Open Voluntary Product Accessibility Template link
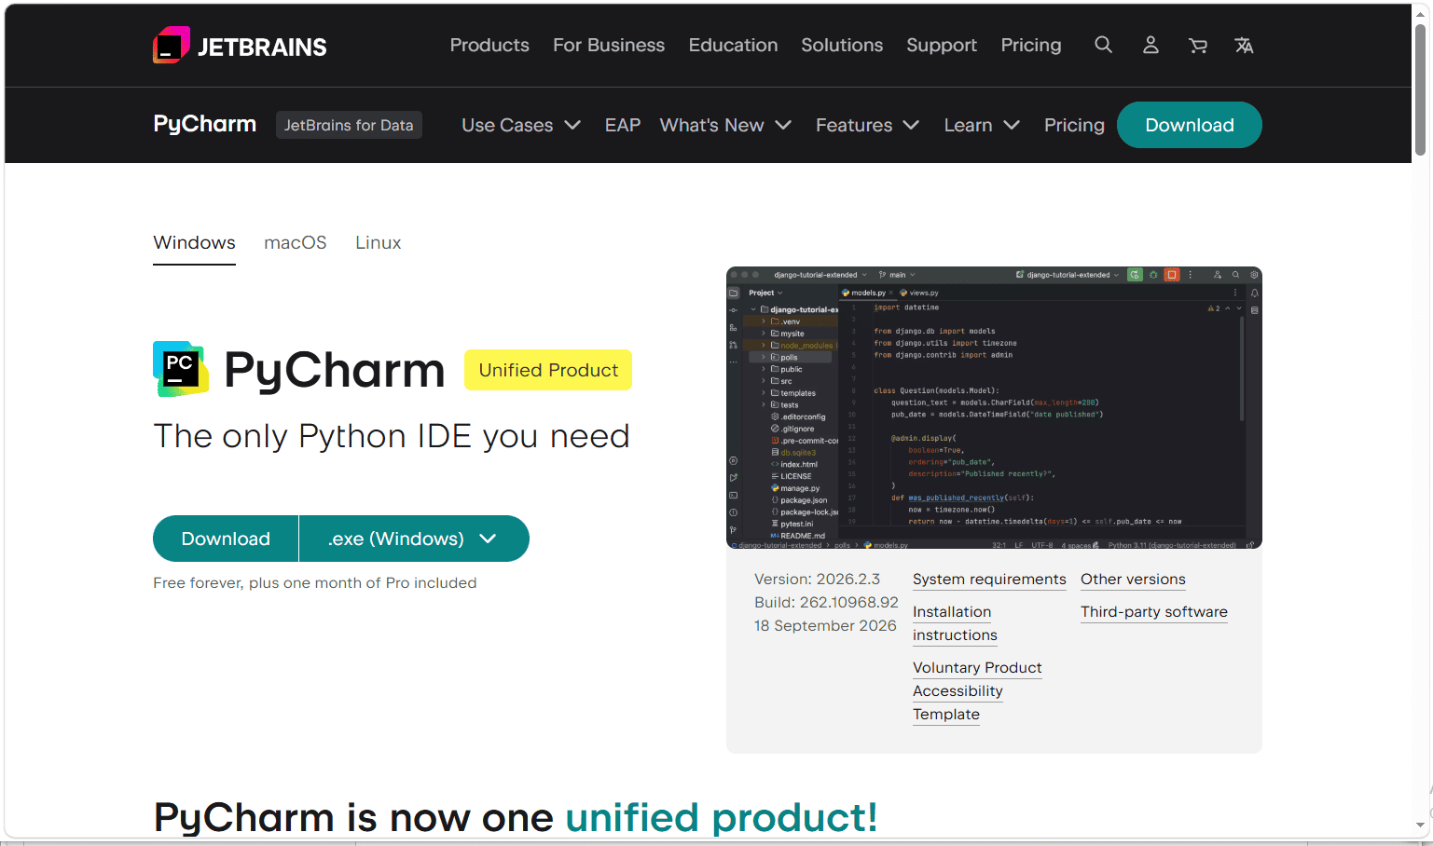Screen dimensions: 1433x846 [x=977, y=691]
